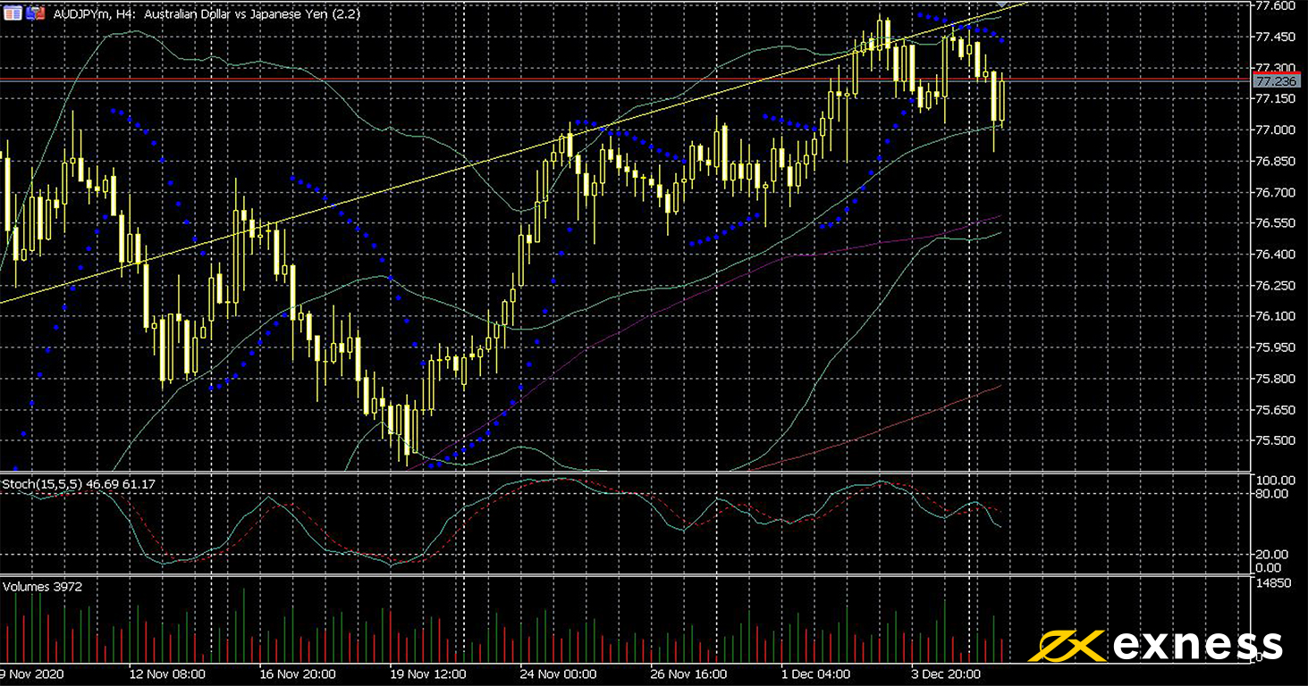
Task: Click the Volumes 3972 indicator label
Action: coord(42,587)
